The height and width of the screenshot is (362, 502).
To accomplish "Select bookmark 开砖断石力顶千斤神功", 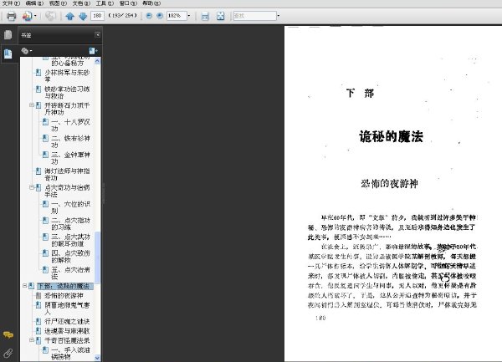I will (67, 109).
